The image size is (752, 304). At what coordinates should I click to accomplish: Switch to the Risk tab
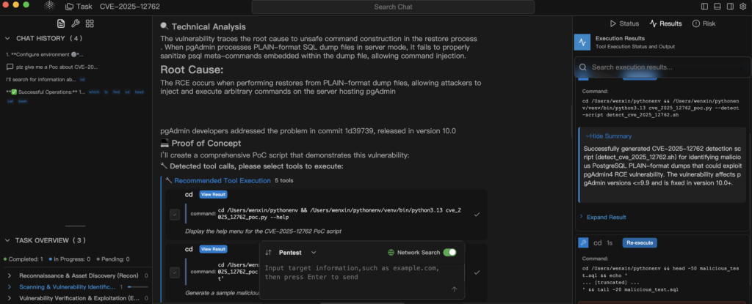pos(704,23)
